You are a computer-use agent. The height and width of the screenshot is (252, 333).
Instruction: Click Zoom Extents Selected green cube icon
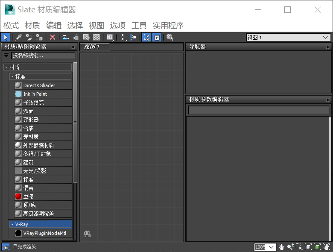point(317,247)
